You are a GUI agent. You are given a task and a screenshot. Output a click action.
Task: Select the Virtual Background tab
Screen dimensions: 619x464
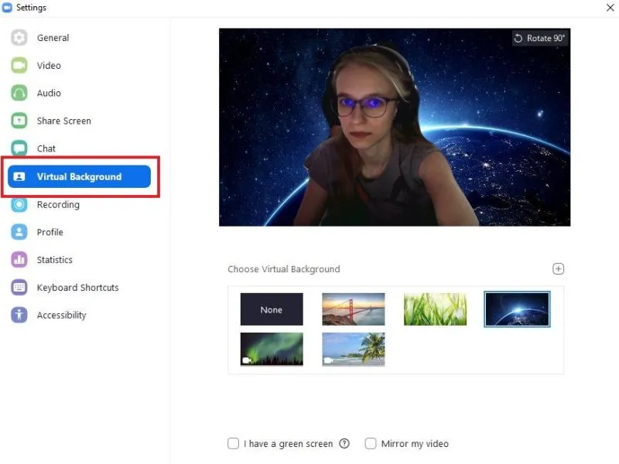[x=79, y=177]
